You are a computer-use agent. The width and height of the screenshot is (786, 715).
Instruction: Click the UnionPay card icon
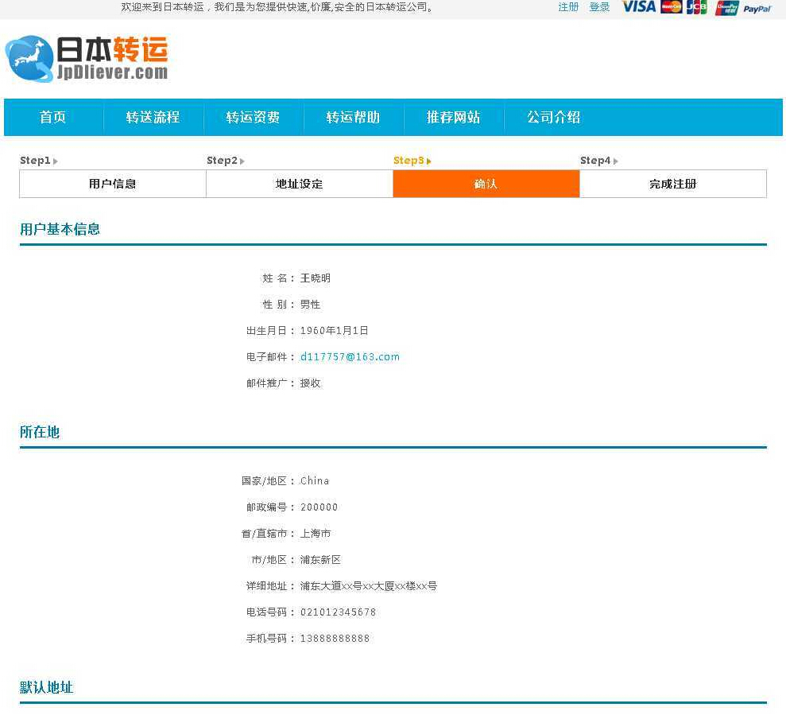(726, 8)
